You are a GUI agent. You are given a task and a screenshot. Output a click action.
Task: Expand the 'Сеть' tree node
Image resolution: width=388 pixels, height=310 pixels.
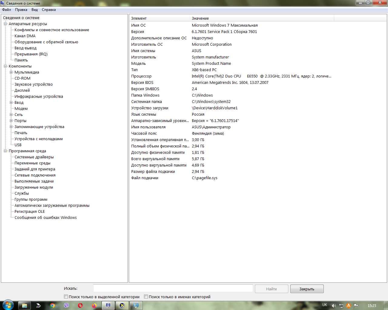point(11,115)
